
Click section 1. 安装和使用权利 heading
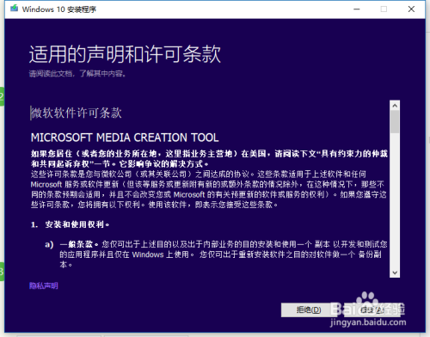point(70,224)
